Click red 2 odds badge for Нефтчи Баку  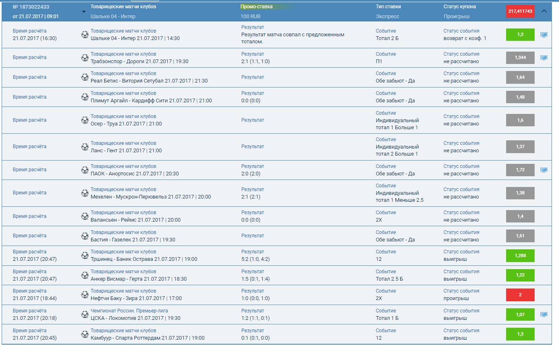(x=520, y=295)
